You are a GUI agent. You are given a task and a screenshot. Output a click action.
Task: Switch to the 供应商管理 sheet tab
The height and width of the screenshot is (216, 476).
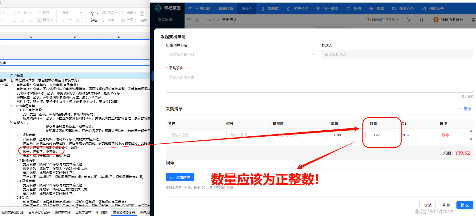coord(63,213)
